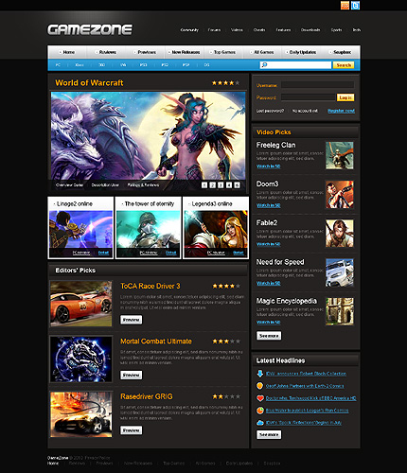Screen dimensions: 407x473
Task: Click the blue download arrow headline icon
Action: (x=260, y=374)
